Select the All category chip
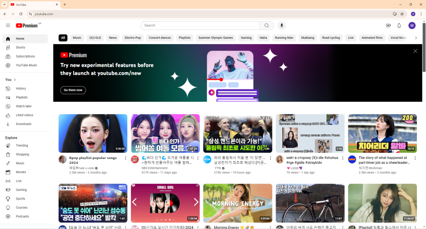The width and height of the screenshot is (426, 229). click(63, 38)
